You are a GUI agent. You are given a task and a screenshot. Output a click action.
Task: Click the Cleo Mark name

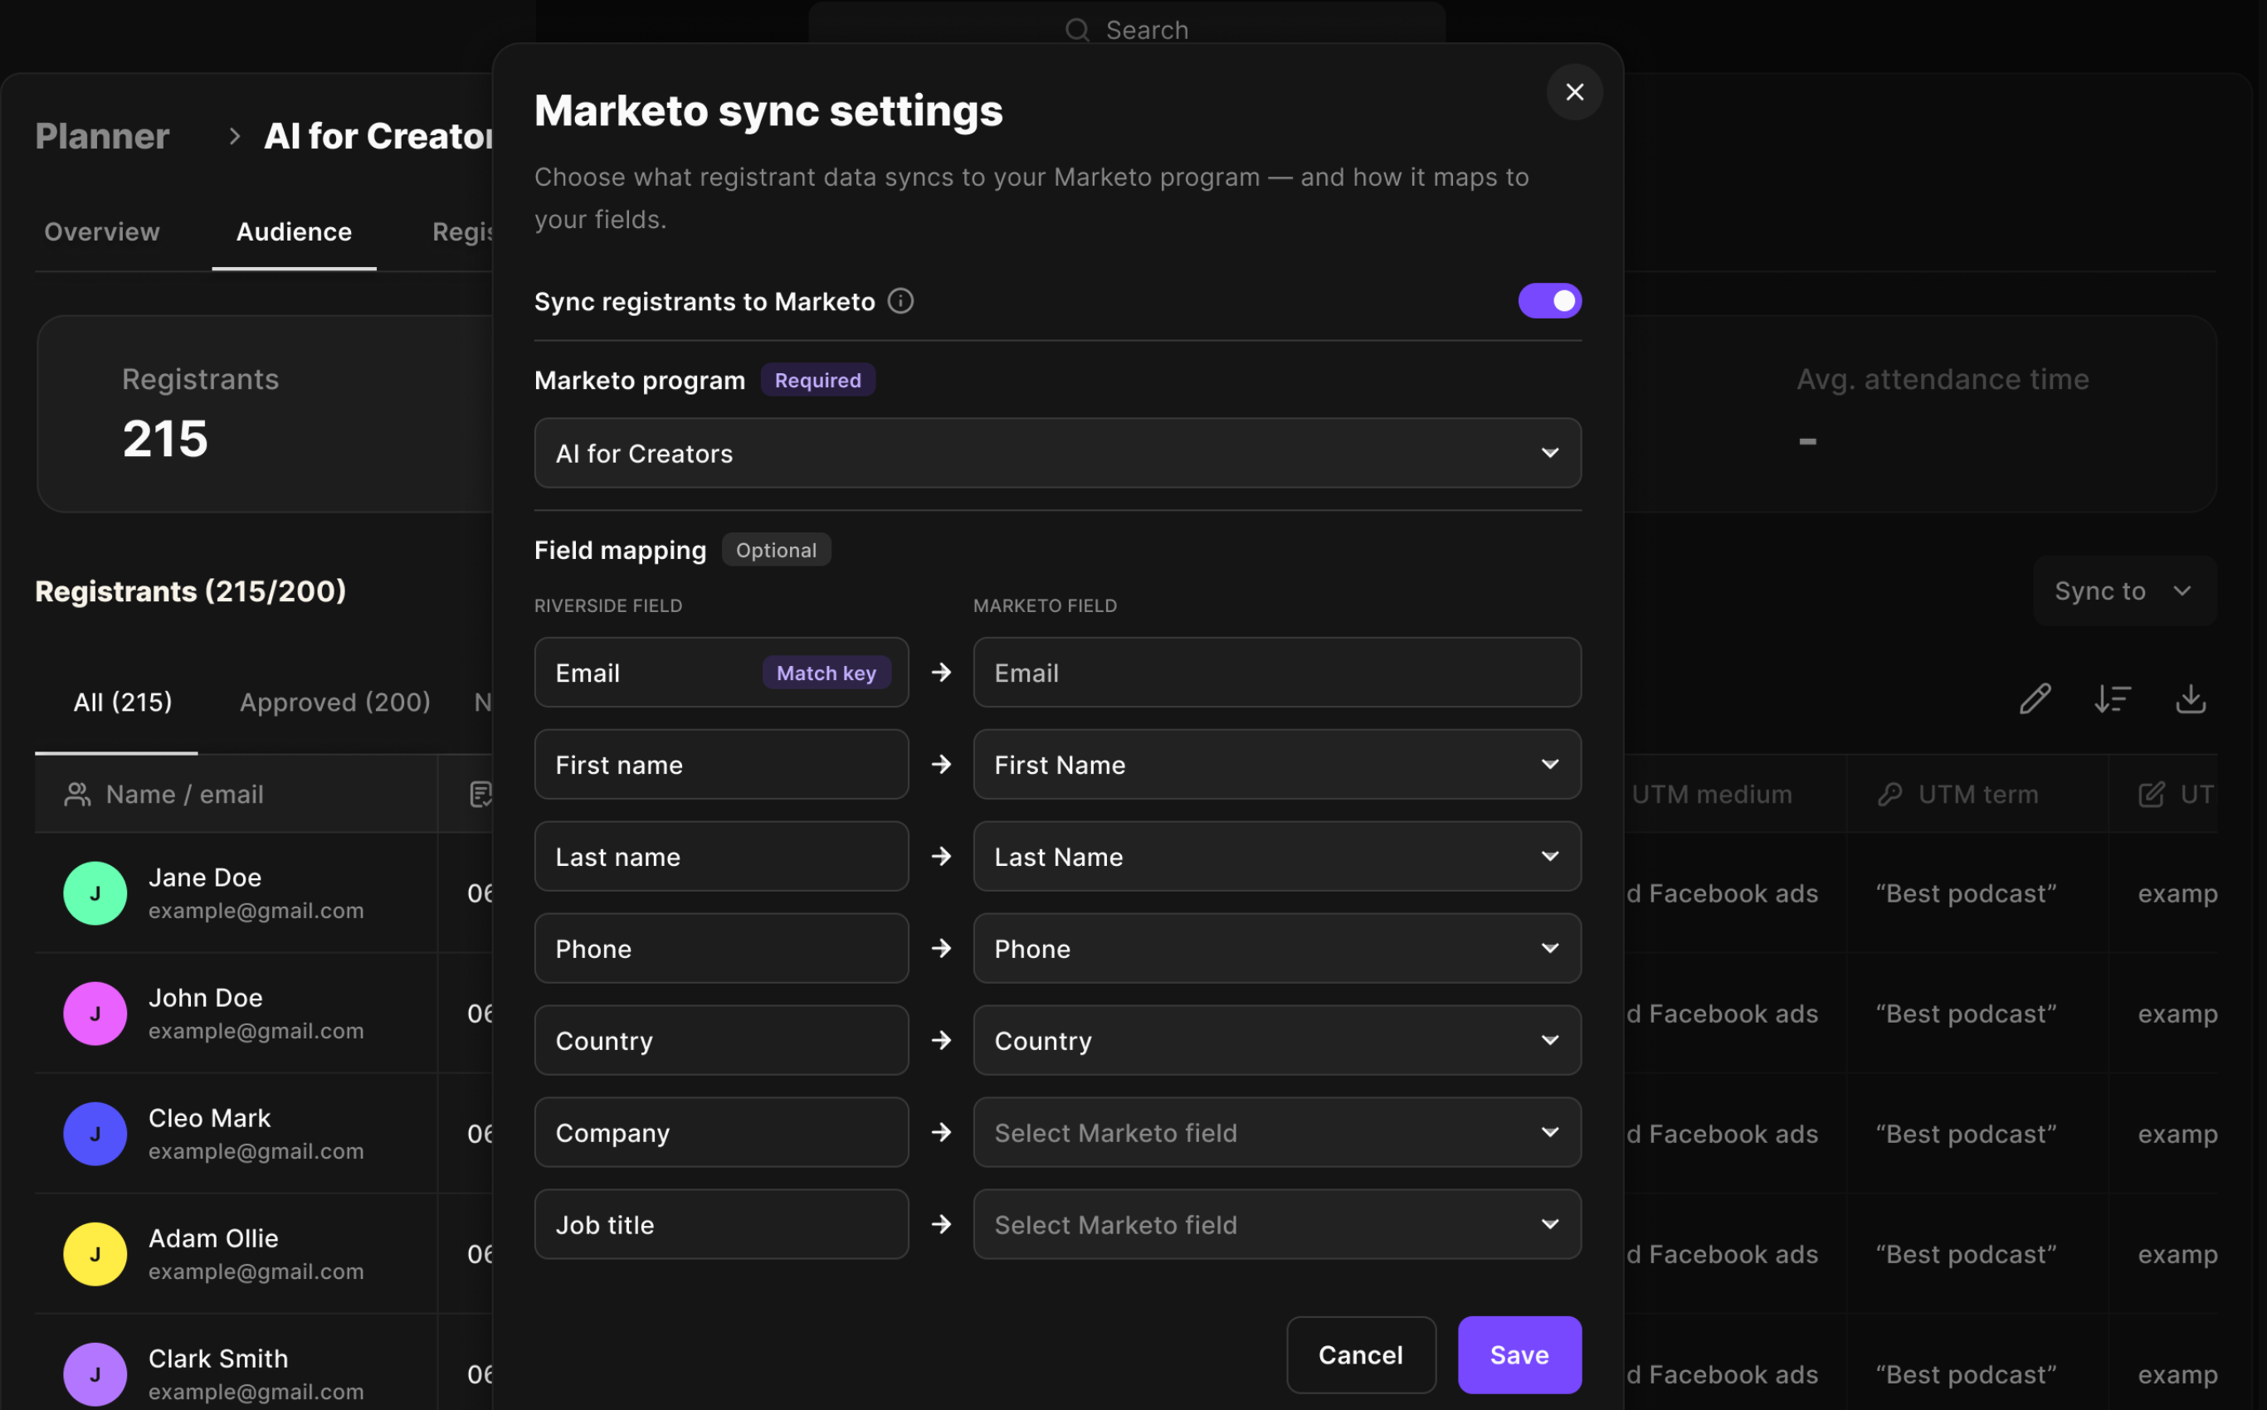(x=210, y=1118)
